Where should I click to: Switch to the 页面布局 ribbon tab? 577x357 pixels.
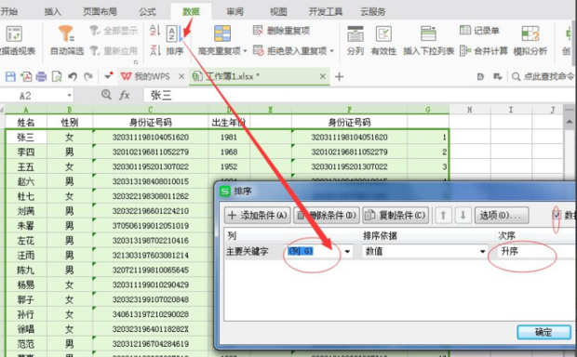click(101, 11)
